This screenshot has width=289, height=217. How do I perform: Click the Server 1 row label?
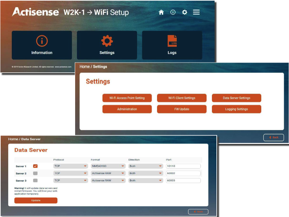click(21, 166)
